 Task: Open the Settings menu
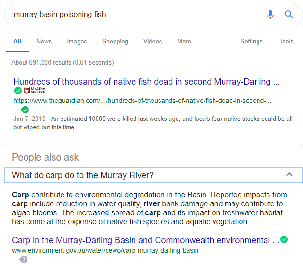tap(251, 42)
